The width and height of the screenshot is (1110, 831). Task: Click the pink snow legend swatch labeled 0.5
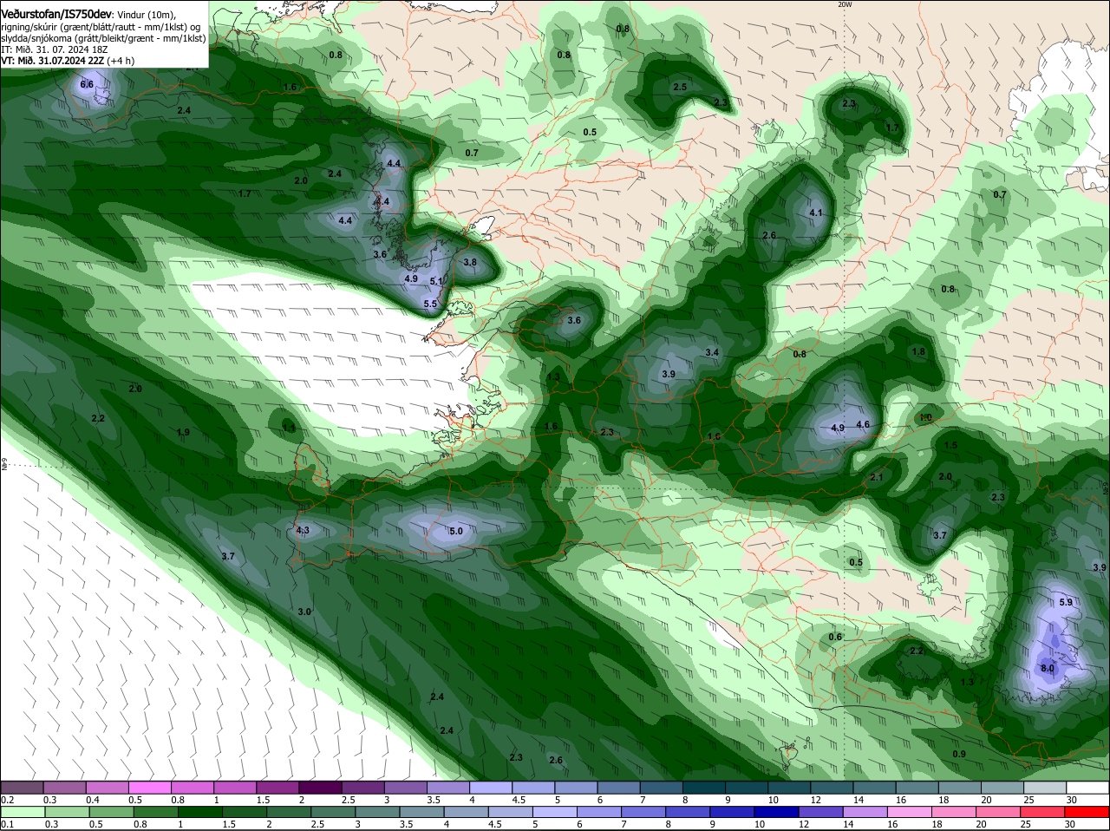[149, 788]
